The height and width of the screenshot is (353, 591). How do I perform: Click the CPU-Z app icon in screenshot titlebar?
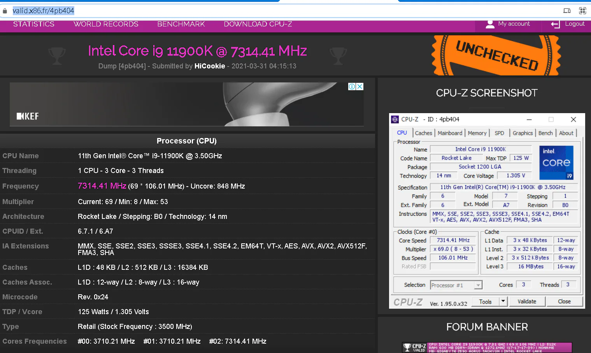(x=395, y=119)
